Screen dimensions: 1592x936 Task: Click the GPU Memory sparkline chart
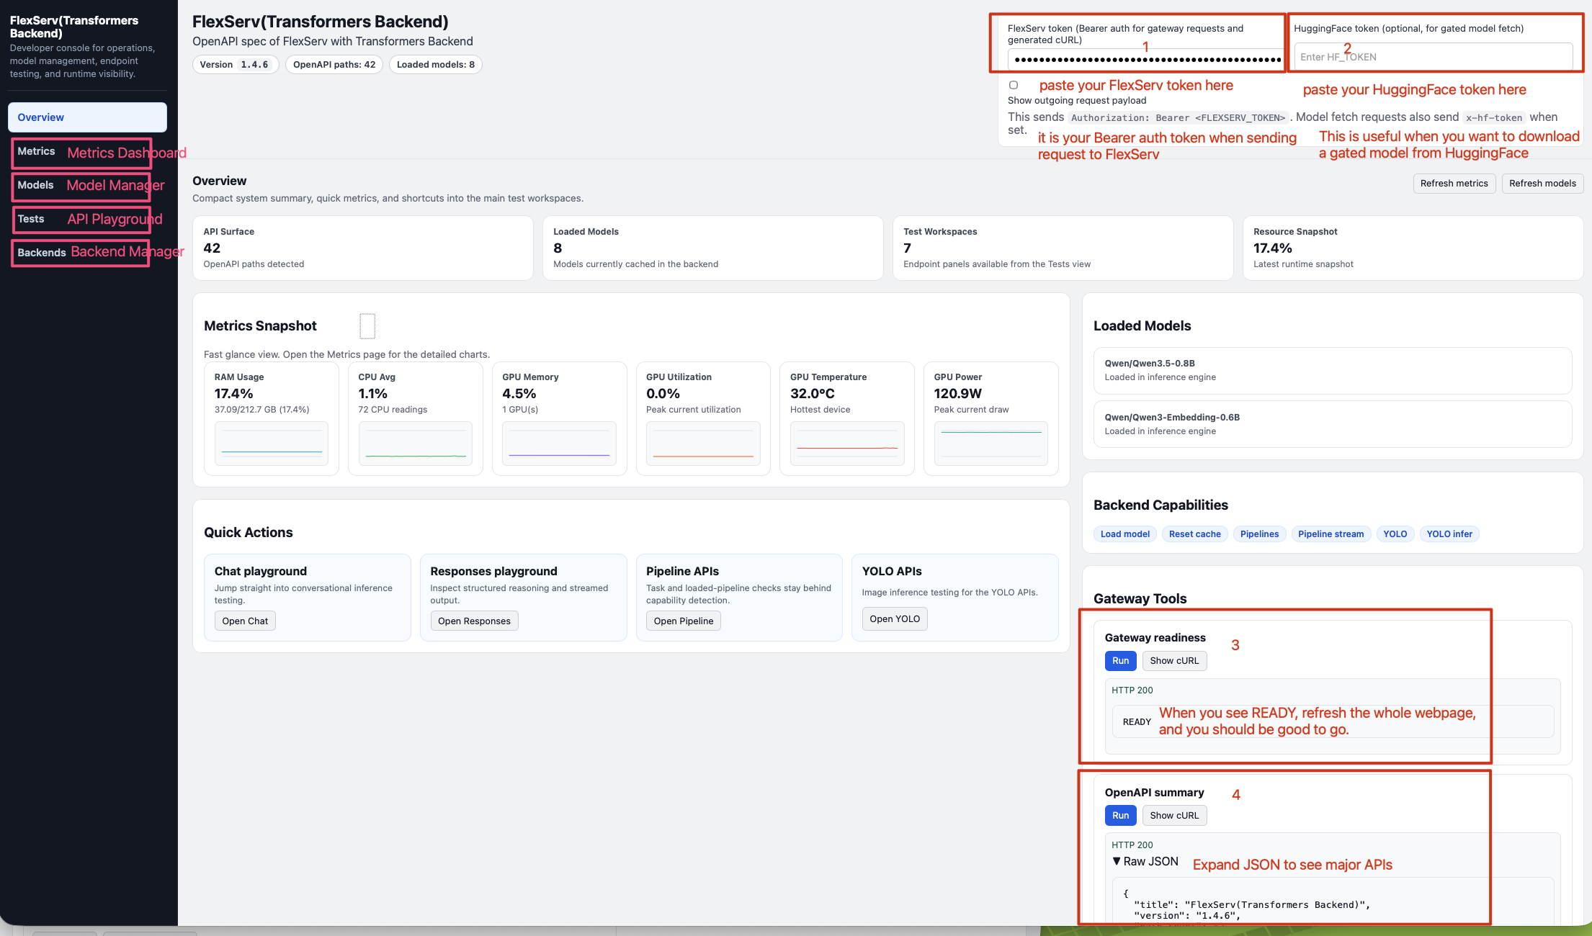(559, 444)
